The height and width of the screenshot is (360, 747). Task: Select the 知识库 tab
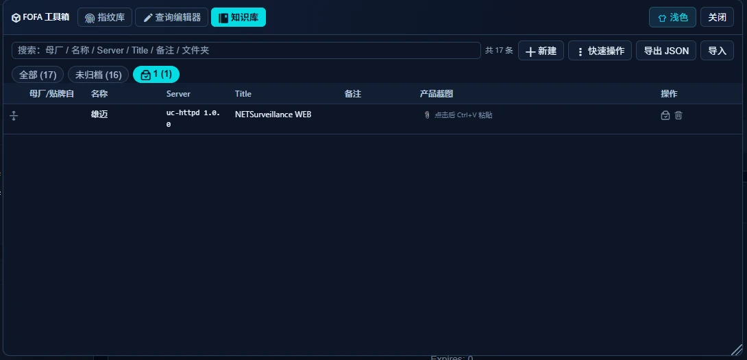(238, 17)
